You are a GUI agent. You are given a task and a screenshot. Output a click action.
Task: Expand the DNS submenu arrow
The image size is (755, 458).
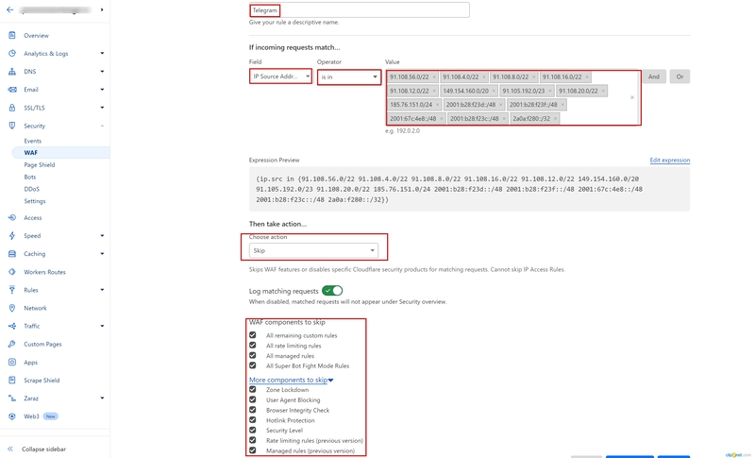[x=102, y=71]
